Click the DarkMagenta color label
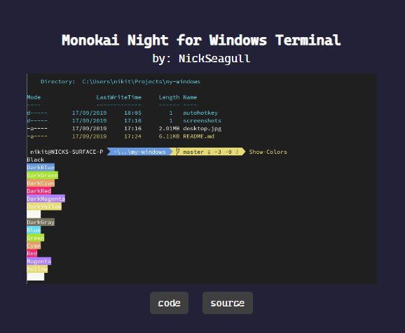The width and height of the screenshot is (405, 333). point(46,199)
